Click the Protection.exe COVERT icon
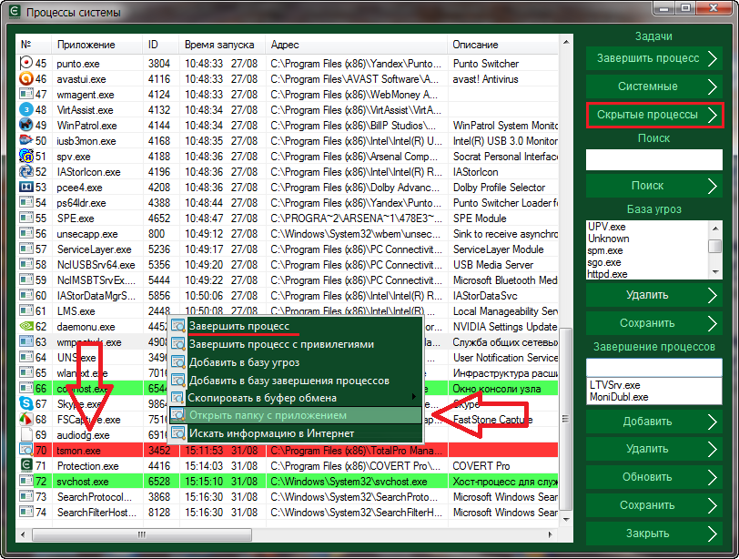 [26, 465]
